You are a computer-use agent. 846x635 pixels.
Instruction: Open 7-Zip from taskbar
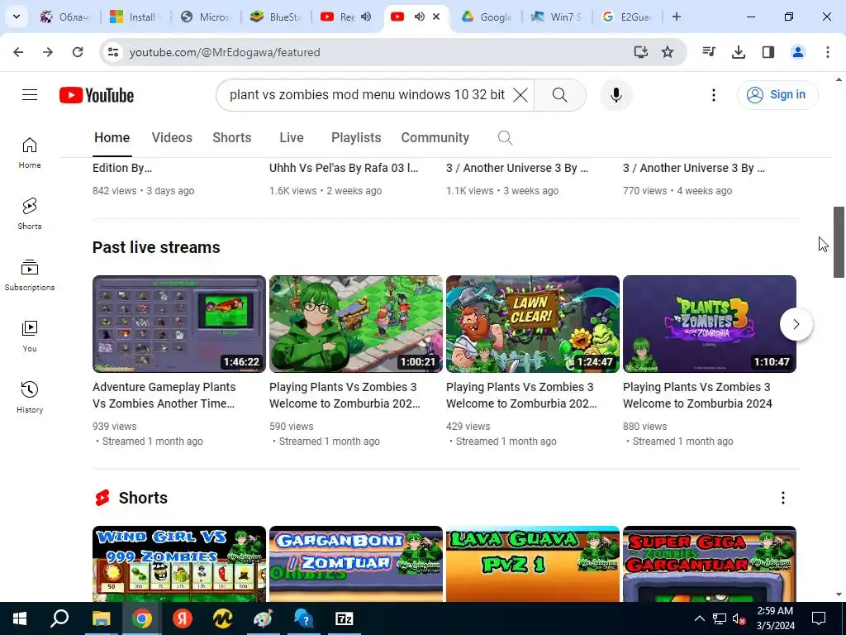pos(345,618)
